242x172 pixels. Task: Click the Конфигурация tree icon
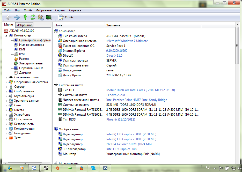click(11, 129)
